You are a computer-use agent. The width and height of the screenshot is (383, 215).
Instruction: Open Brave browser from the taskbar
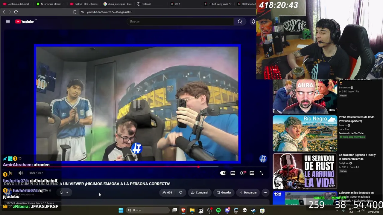tap(183, 210)
